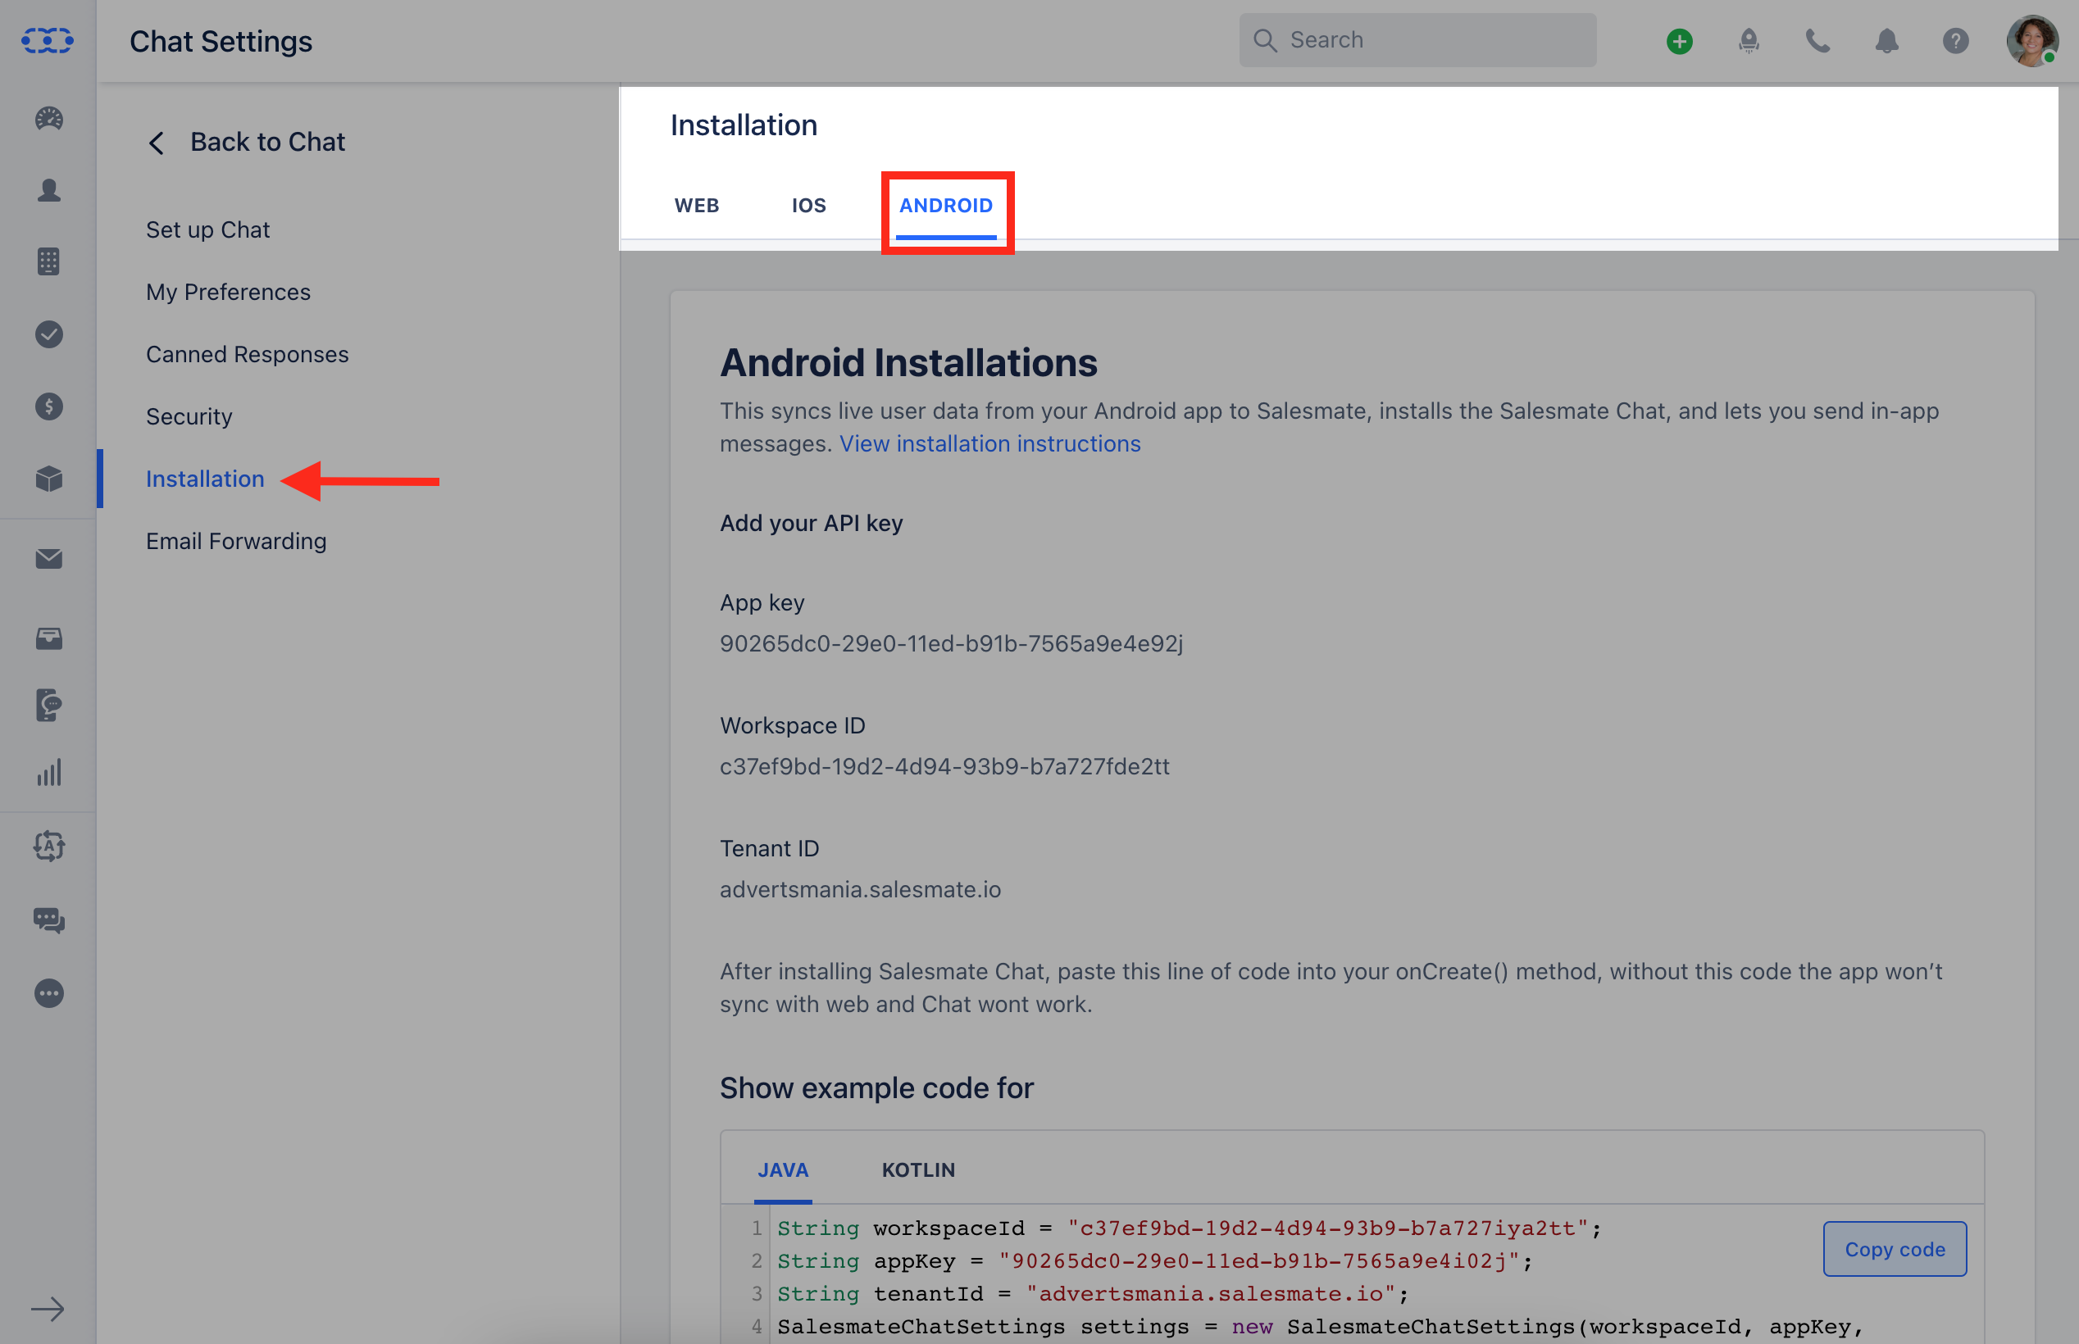This screenshot has width=2079, height=1344.
Task: Click code line 2 appKey string
Action: pyautogui.click(x=1259, y=1261)
